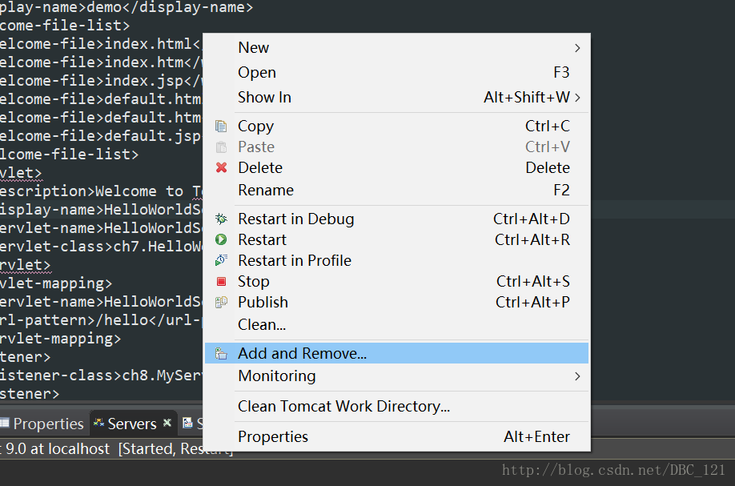
Task: Click the green Restart icon
Action: tap(222, 240)
